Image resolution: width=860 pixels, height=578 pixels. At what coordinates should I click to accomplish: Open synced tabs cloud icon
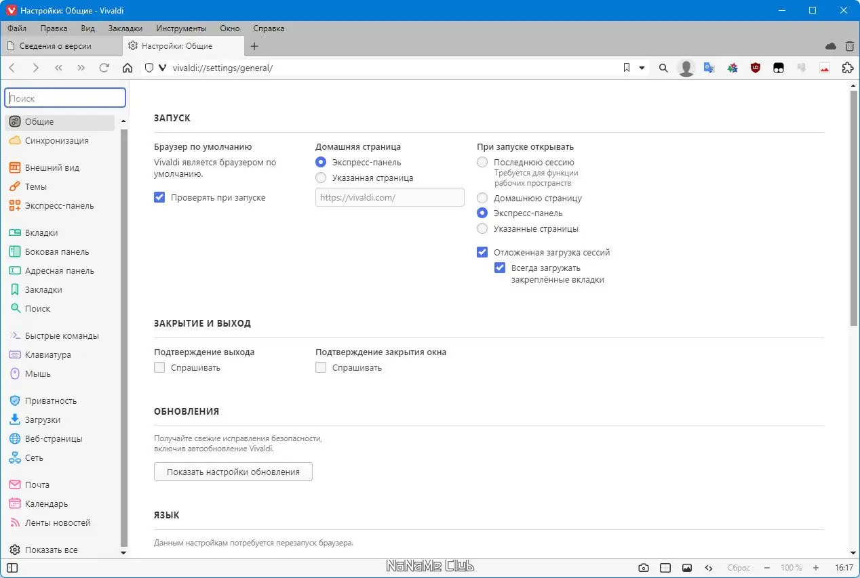click(831, 46)
